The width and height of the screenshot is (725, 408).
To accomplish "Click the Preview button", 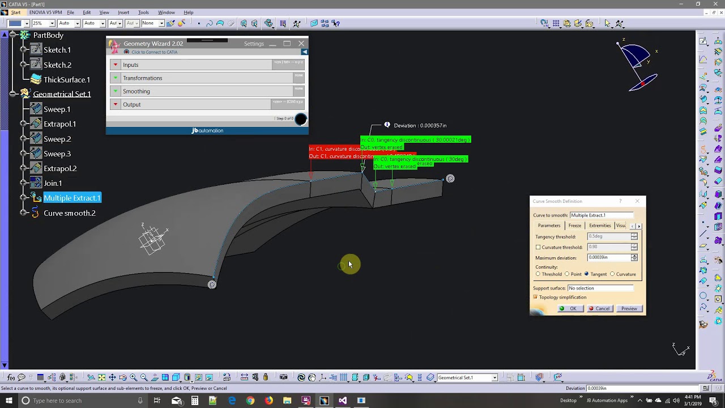I will 629,309.
